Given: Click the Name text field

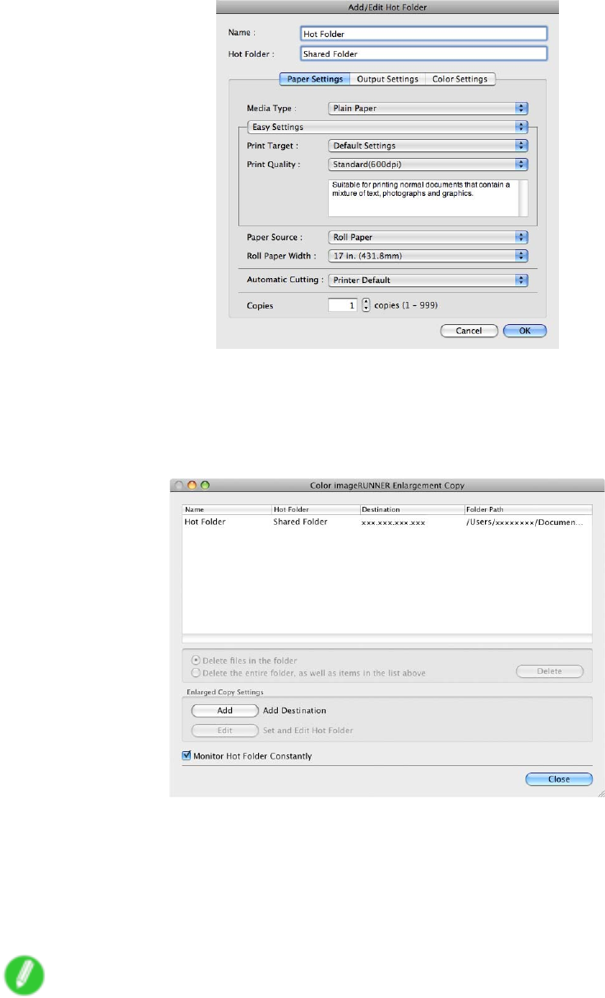Looking at the screenshot, I should 423,34.
